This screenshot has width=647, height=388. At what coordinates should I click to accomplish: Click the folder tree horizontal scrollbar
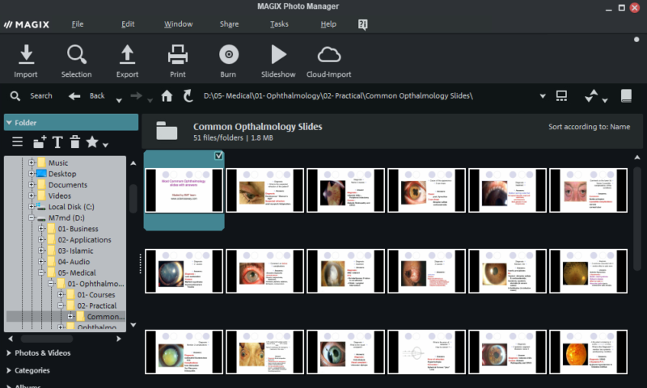47,339
